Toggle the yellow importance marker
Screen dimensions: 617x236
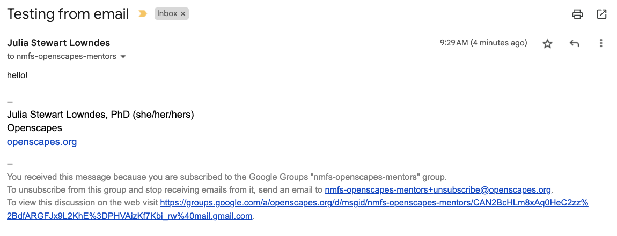[x=143, y=14]
